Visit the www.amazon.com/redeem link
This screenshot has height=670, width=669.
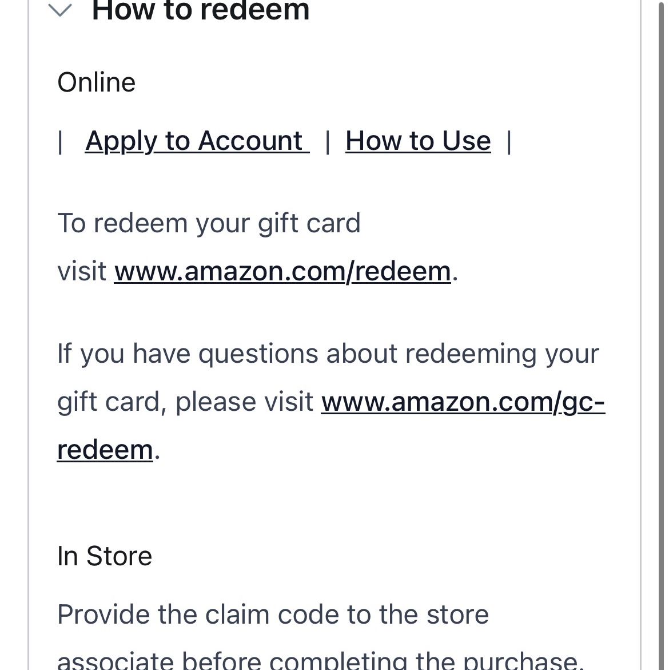click(x=282, y=271)
